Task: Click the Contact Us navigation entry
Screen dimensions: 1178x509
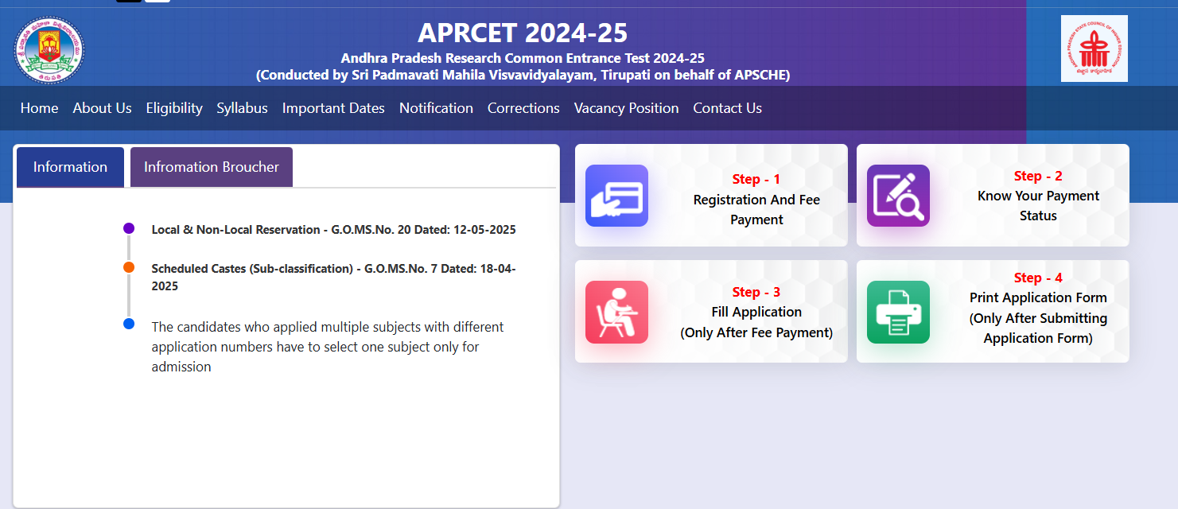Action: coord(727,108)
